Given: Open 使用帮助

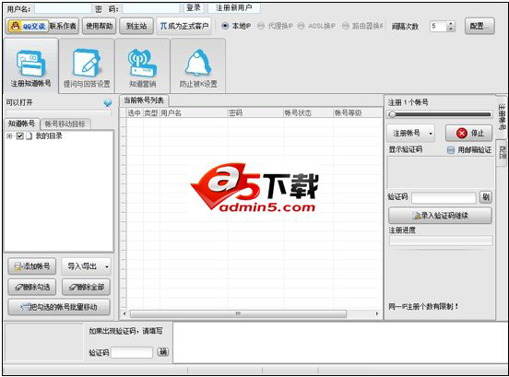Looking at the screenshot, I should pos(100,26).
